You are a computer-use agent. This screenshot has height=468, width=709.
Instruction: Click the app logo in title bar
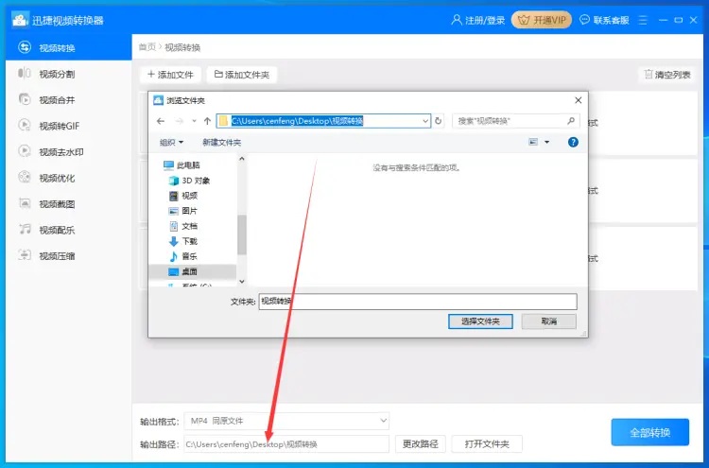click(20, 20)
